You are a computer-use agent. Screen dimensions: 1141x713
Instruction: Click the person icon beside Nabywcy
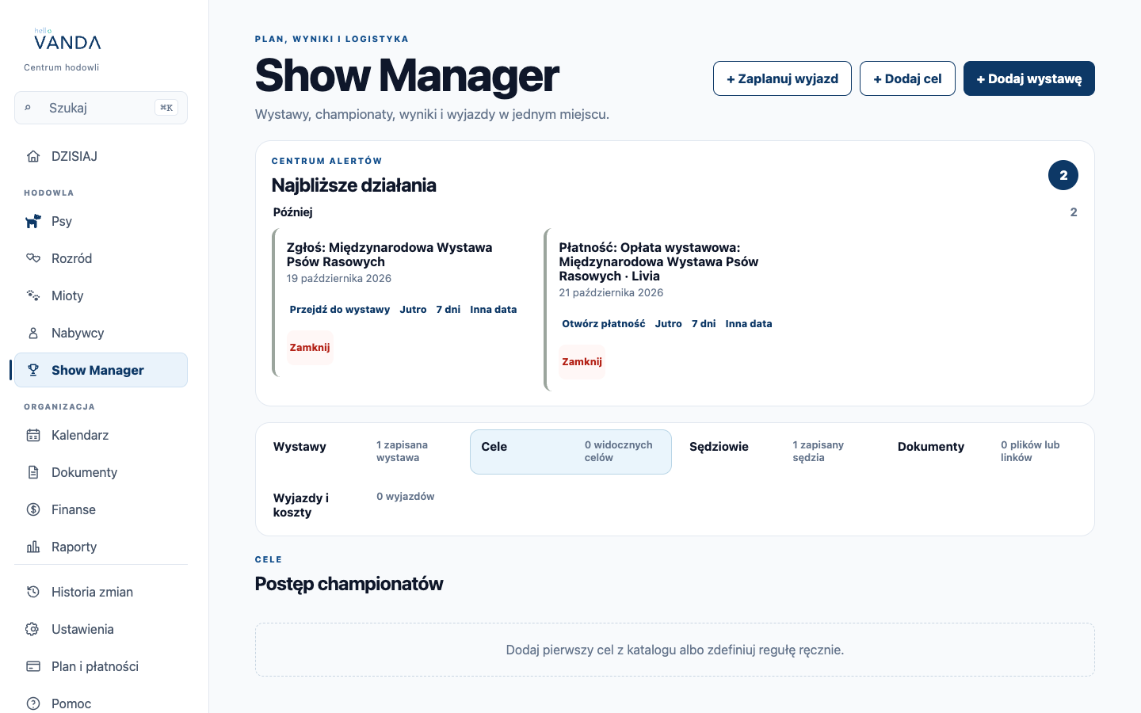[x=33, y=333]
